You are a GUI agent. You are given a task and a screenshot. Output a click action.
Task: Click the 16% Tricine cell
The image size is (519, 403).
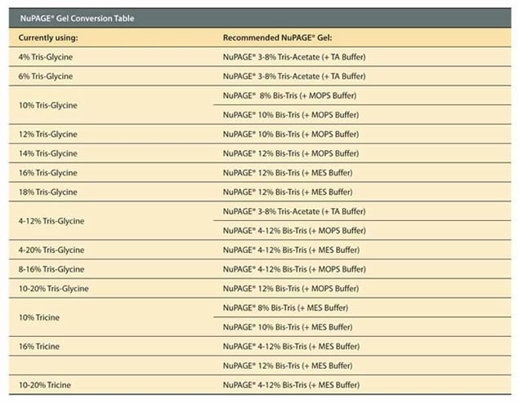[x=39, y=346]
